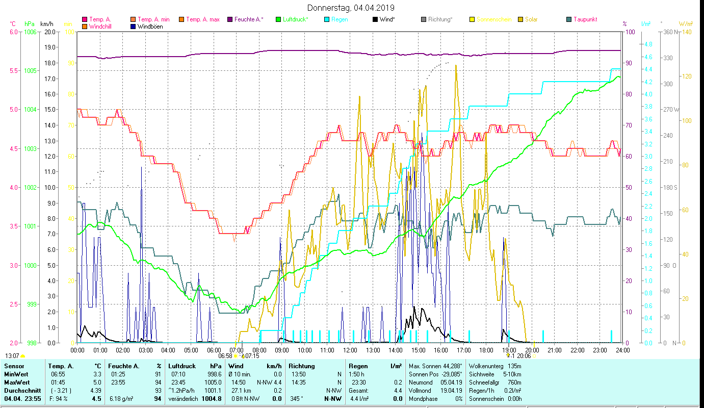Click the Taupunkt legend color square
Screen dimensions: 704x408
click(x=568, y=20)
